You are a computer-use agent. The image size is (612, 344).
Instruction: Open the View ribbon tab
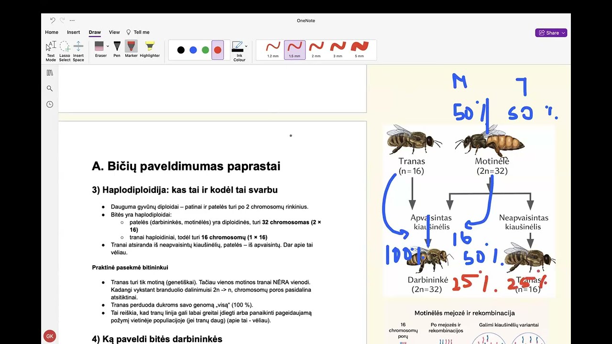[x=114, y=32]
